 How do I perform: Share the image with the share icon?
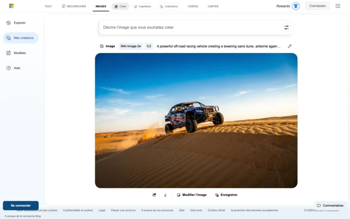pos(154,195)
